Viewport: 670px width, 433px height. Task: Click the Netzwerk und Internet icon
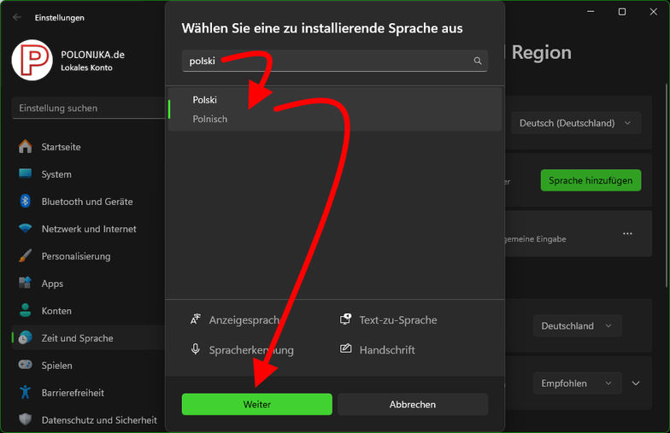[25, 229]
